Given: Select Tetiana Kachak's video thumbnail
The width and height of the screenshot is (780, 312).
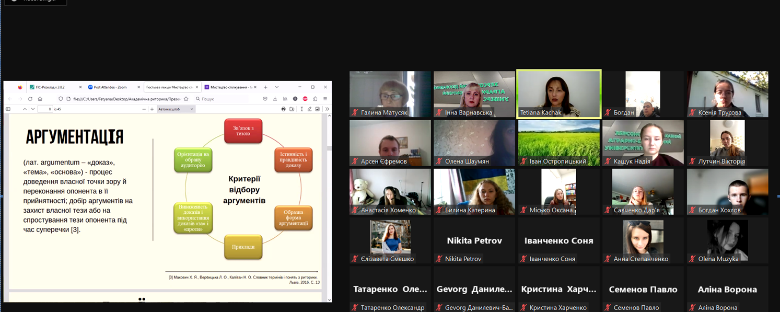Looking at the screenshot, I should click(558, 94).
